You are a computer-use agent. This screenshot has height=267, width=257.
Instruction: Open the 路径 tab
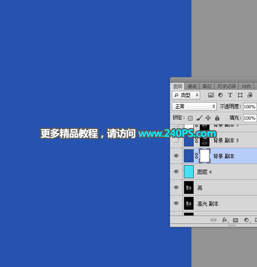point(207,86)
